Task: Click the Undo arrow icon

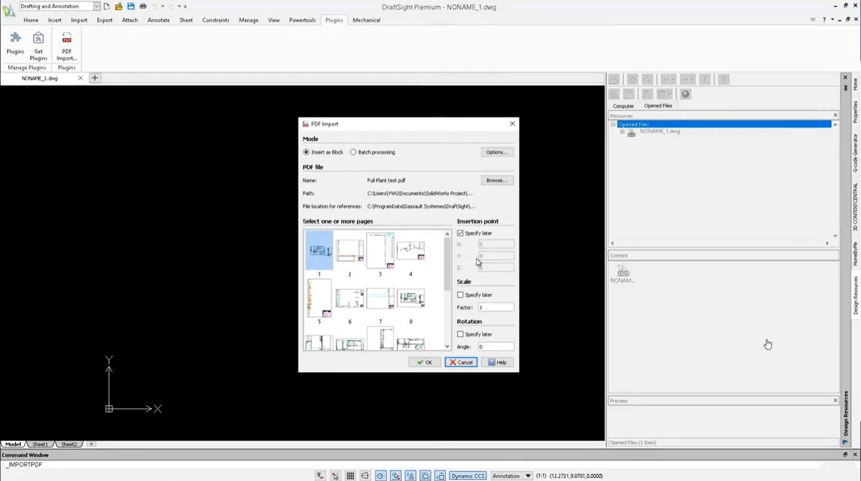Action: [154, 6]
